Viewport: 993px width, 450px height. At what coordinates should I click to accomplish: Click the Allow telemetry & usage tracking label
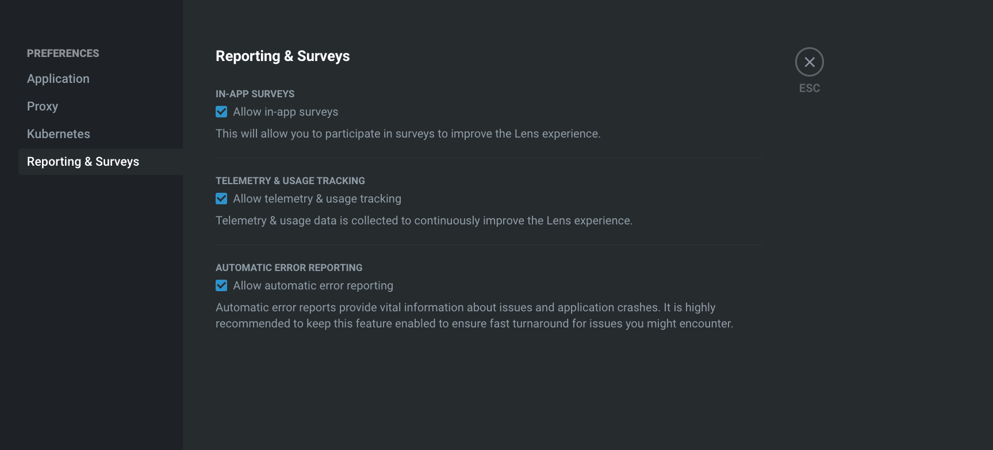coord(317,199)
